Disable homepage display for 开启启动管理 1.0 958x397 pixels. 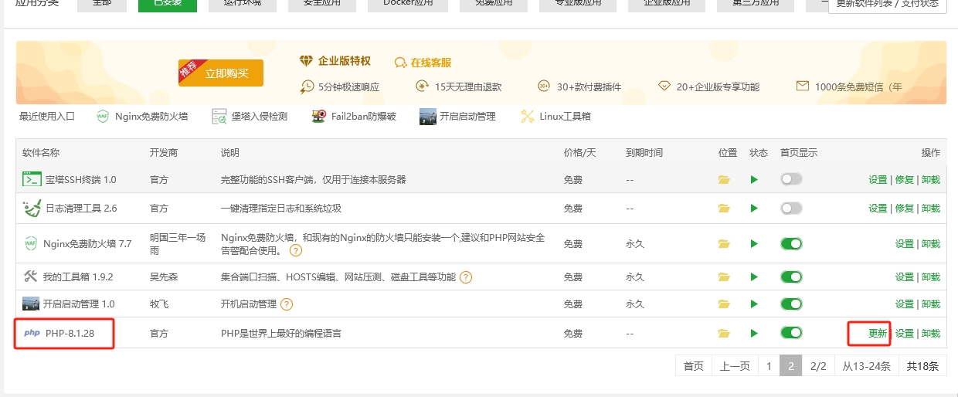(x=791, y=304)
